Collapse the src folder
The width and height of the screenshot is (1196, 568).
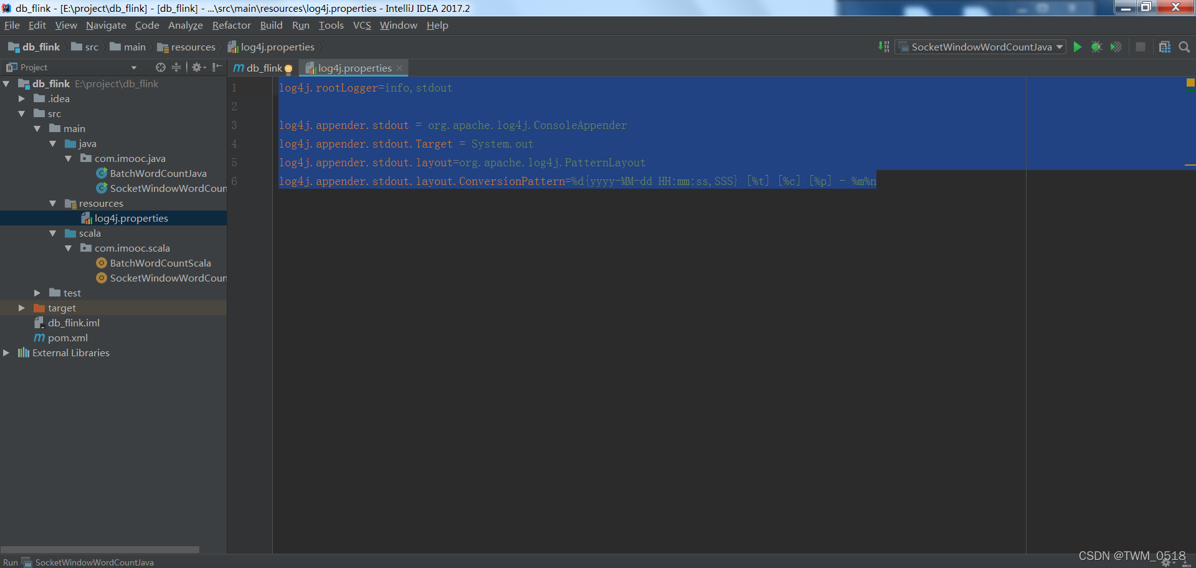click(x=22, y=113)
